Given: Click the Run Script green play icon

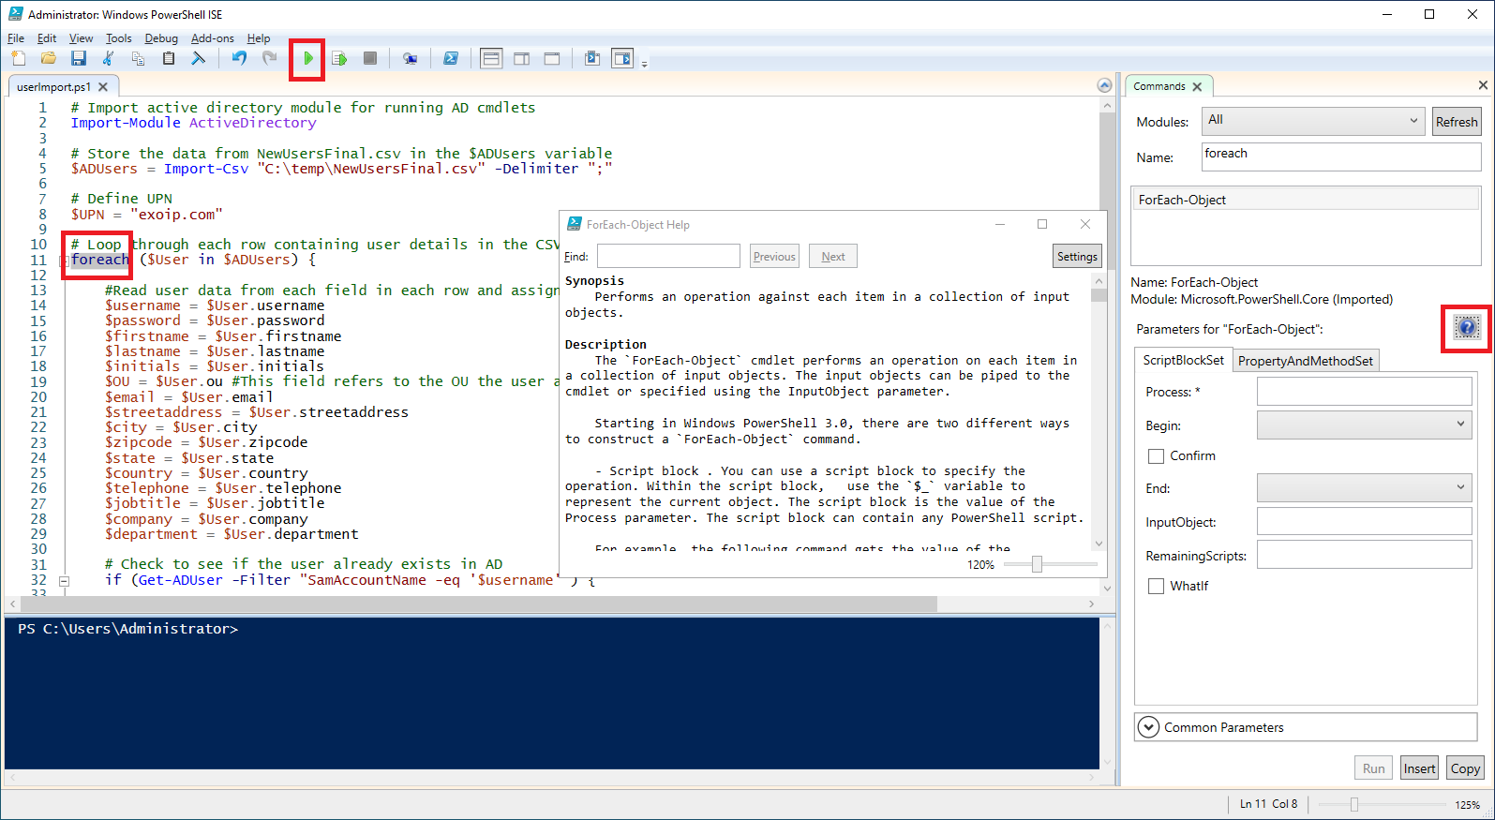Looking at the screenshot, I should pos(307,59).
